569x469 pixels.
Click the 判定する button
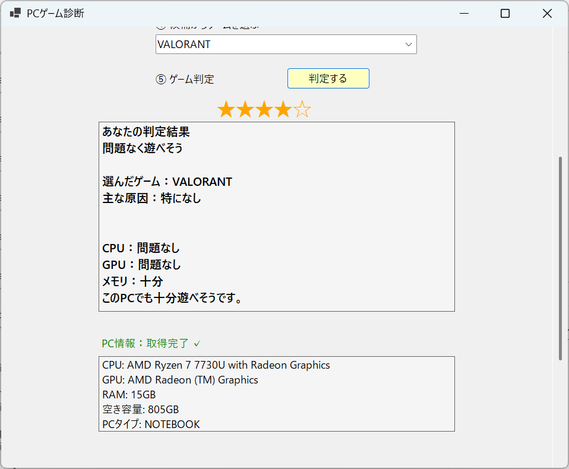tap(328, 78)
